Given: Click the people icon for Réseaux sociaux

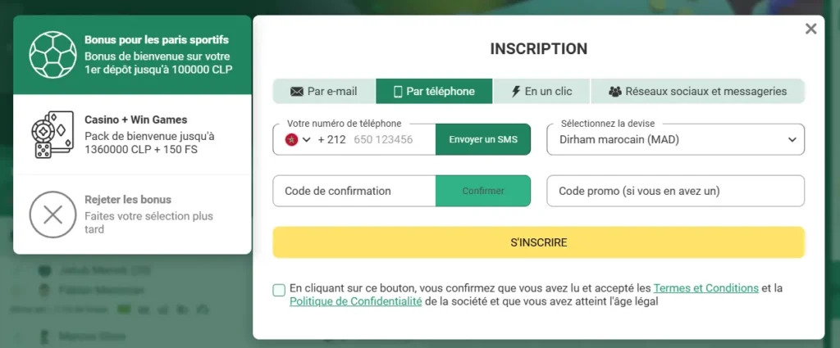Looking at the screenshot, I should click(x=615, y=92).
